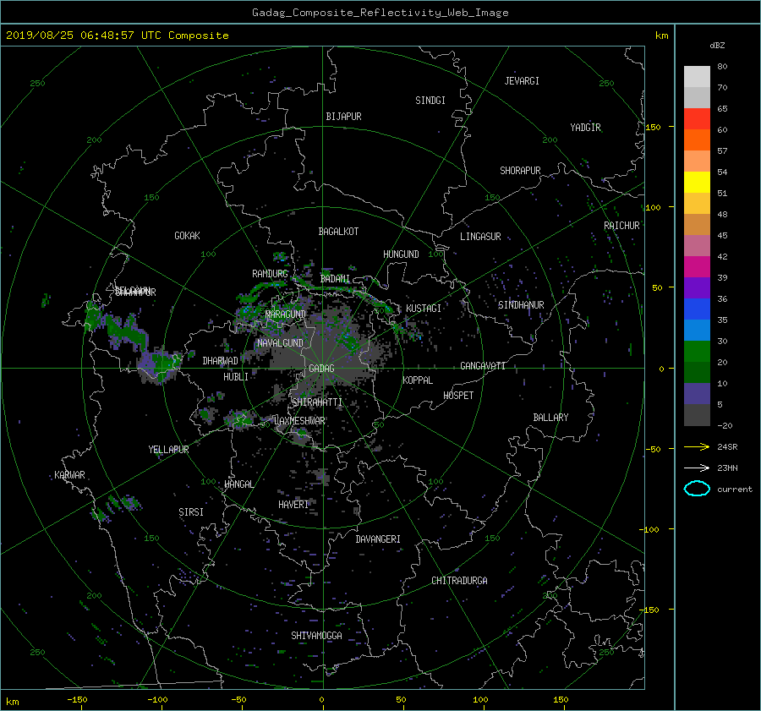Click the SINDHANUR label
The width and height of the screenshot is (761, 711).
[521, 305]
